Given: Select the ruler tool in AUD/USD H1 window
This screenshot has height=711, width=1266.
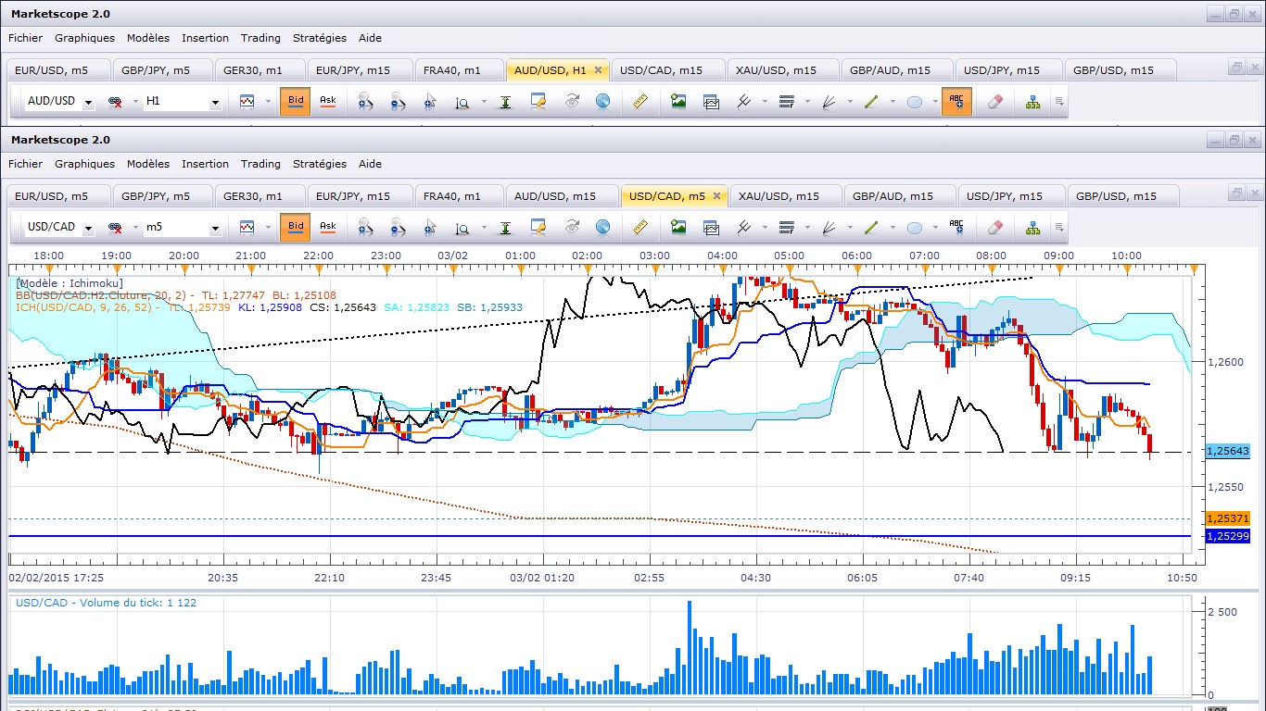Looking at the screenshot, I should click(x=639, y=101).
